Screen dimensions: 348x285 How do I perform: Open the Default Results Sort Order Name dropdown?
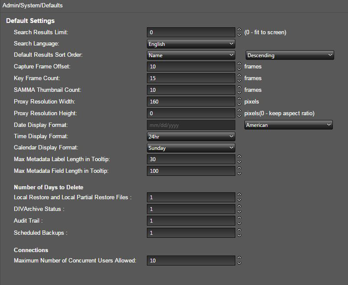[x=191, y=55]
